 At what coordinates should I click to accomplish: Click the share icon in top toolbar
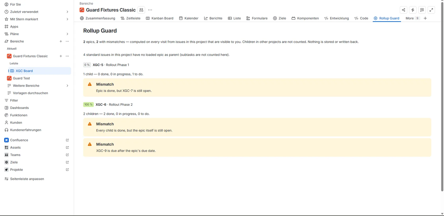pos(403,10)
